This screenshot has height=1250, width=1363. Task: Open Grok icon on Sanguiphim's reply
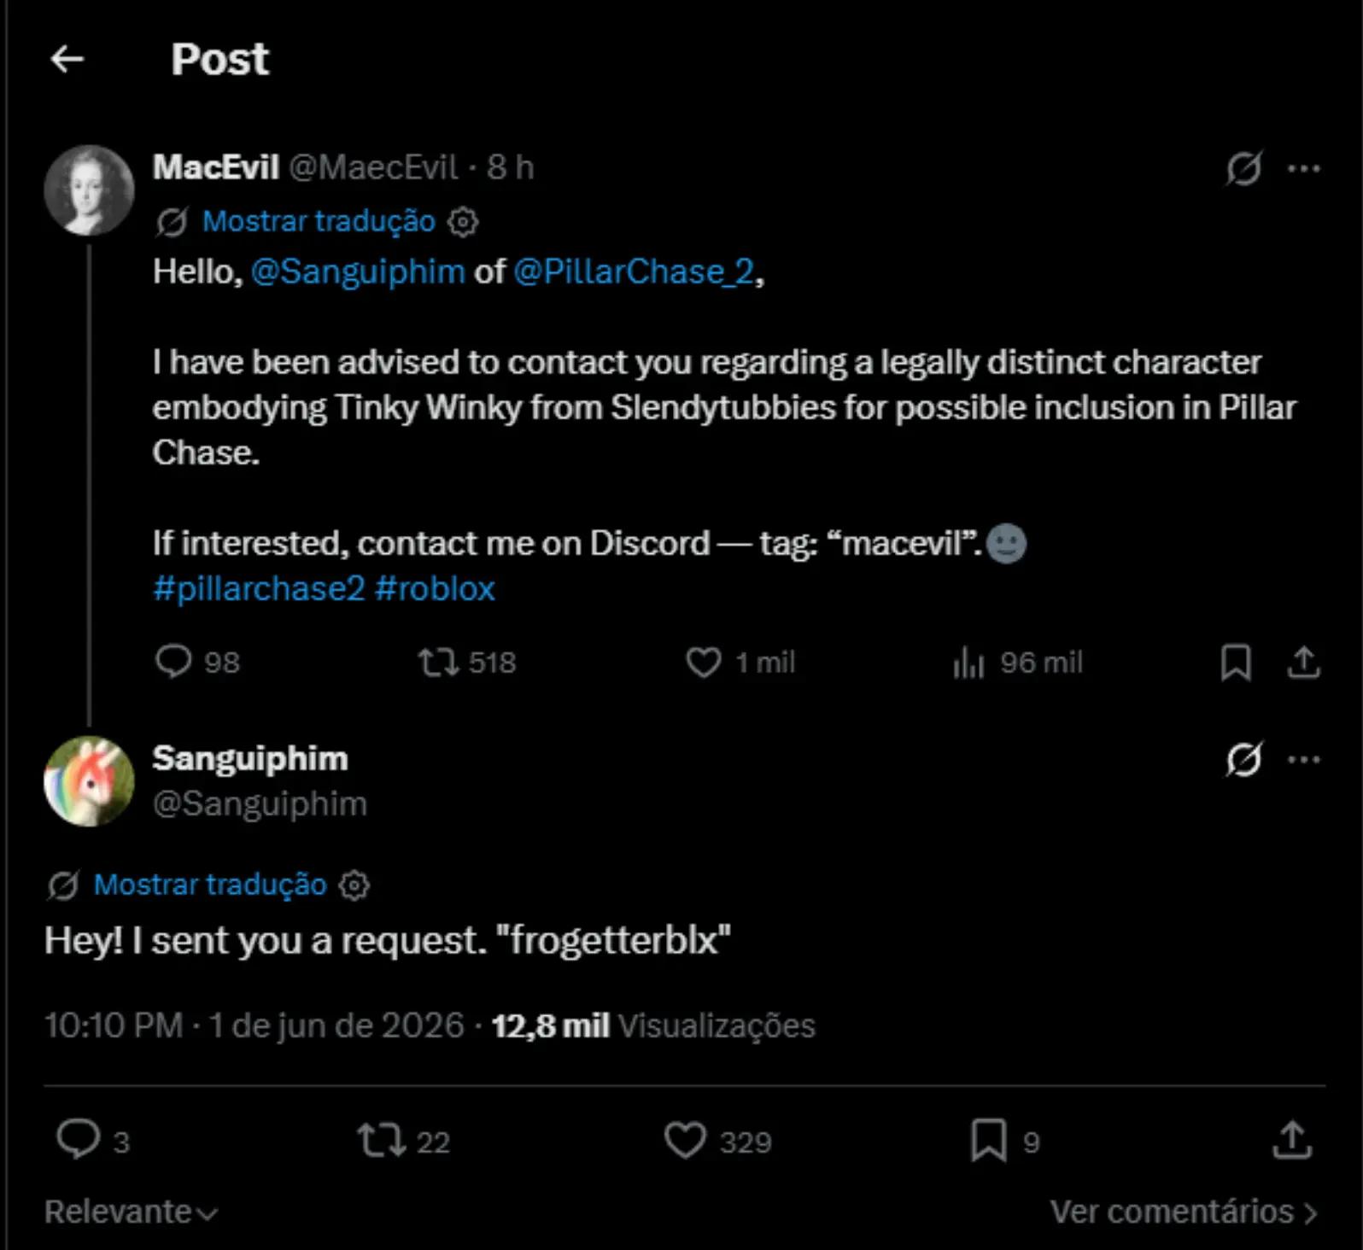[x=1243, y=759]
